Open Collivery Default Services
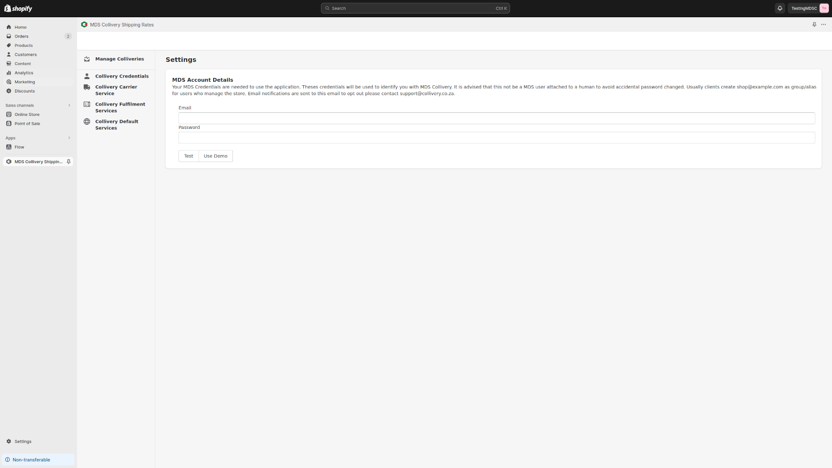The image size is (832, 468). click(x=116, y=125)
